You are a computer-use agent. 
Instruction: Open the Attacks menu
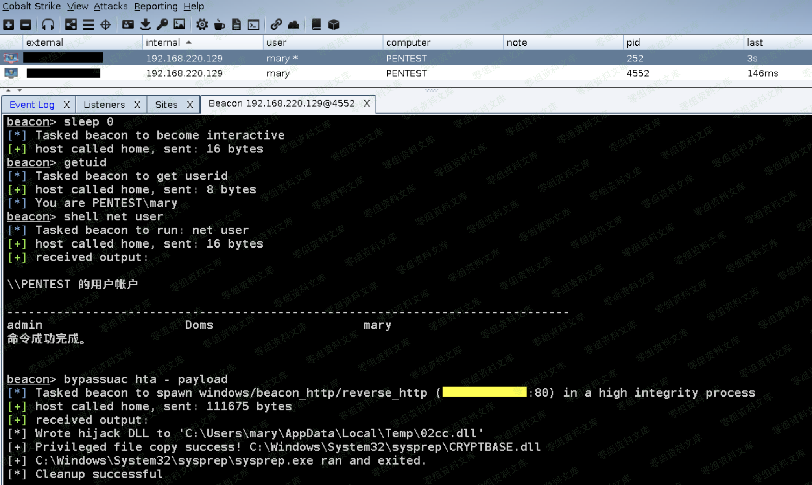[111, 6]
